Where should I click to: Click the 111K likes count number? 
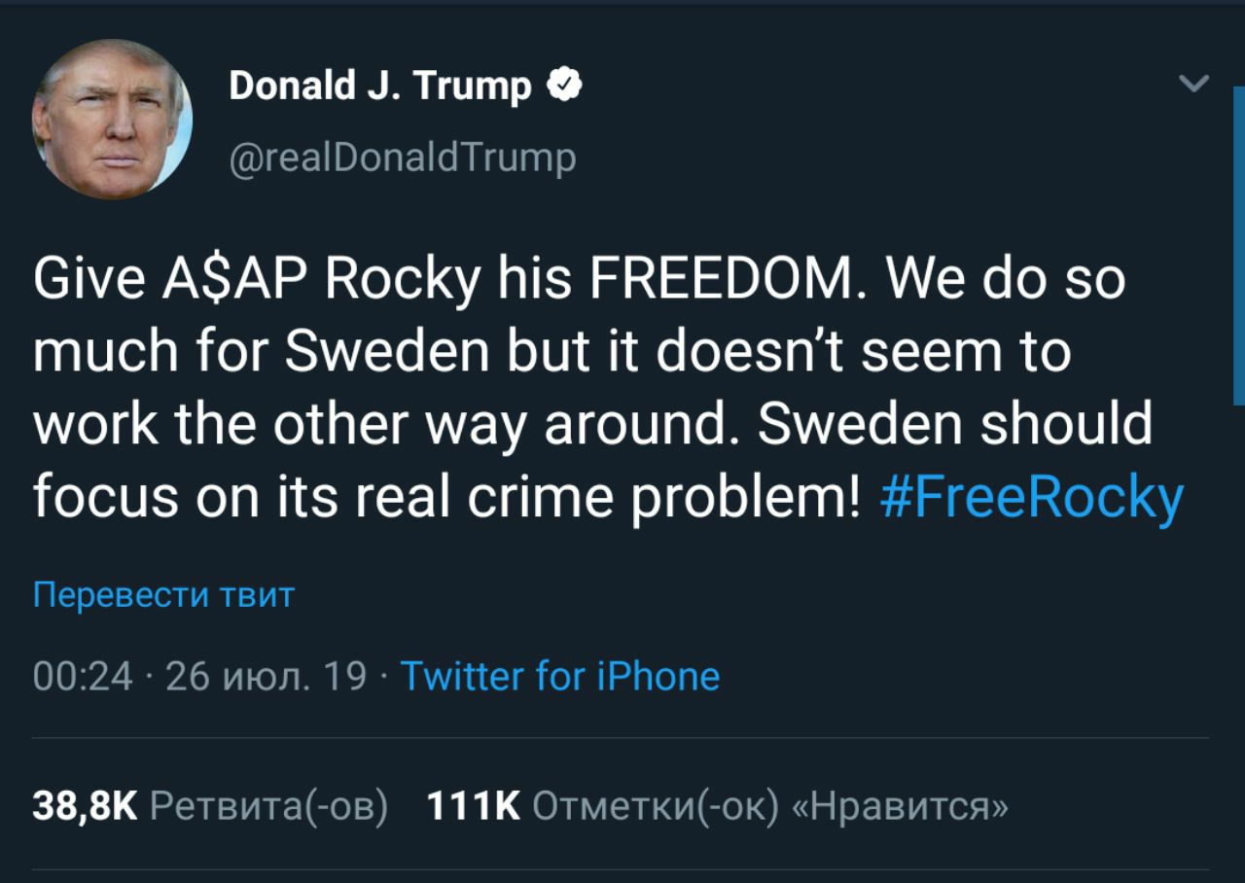pos(475,804)
